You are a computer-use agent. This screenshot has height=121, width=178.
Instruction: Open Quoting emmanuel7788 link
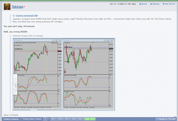[x=27, y=16]
